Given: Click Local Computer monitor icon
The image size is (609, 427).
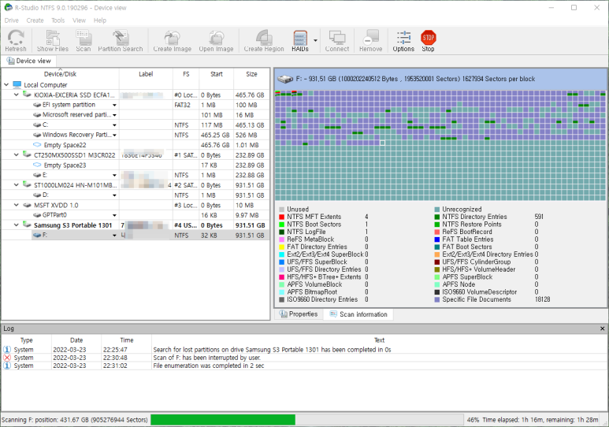Looking at the screenshot, I should 17,85.
